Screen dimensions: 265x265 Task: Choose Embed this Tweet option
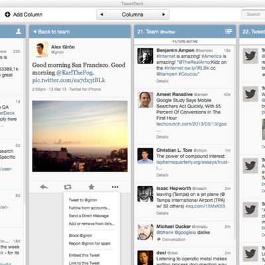click(x=84, y=255)
